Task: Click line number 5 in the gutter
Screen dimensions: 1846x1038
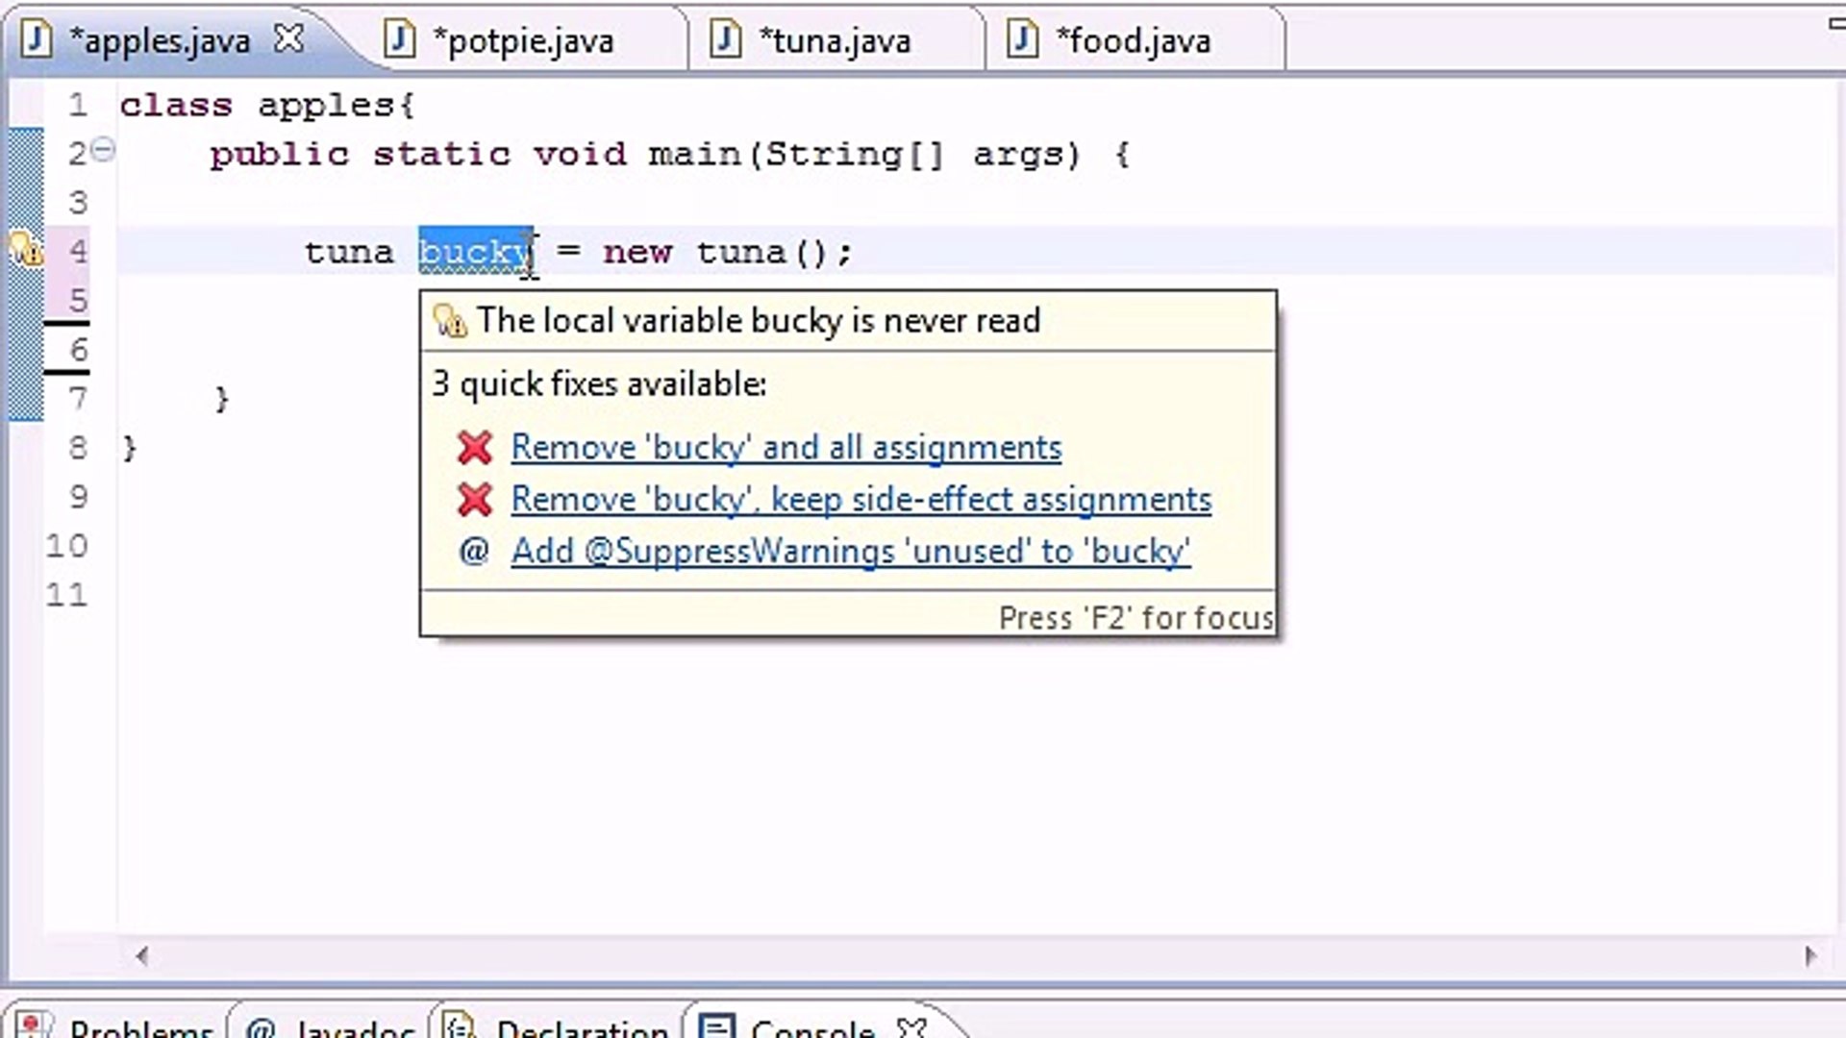Action: click(x=77, y=301)
